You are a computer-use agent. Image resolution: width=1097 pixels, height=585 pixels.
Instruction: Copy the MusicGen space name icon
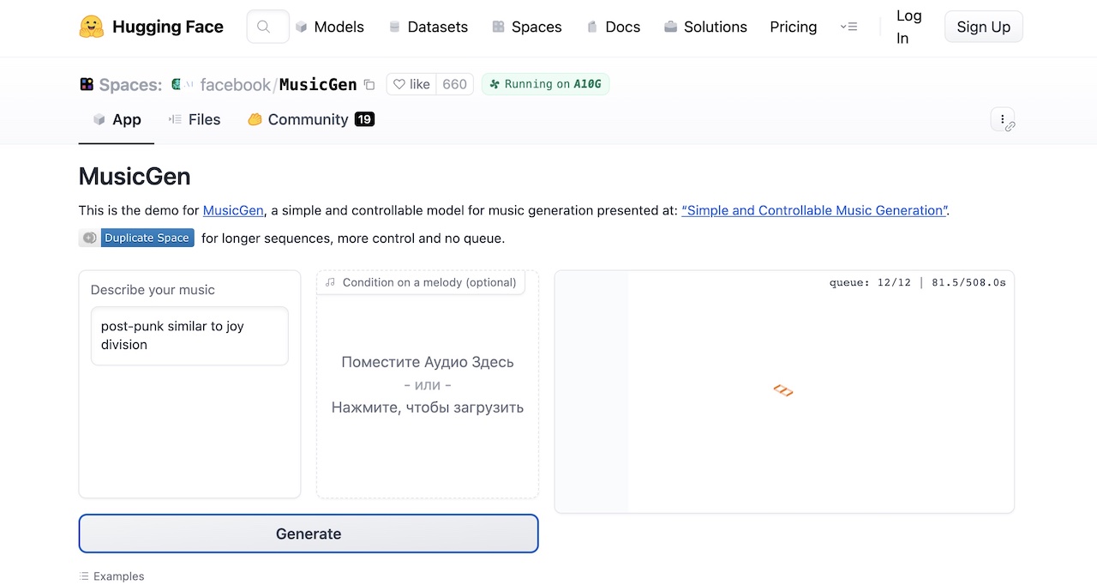(x=369, y=84)
